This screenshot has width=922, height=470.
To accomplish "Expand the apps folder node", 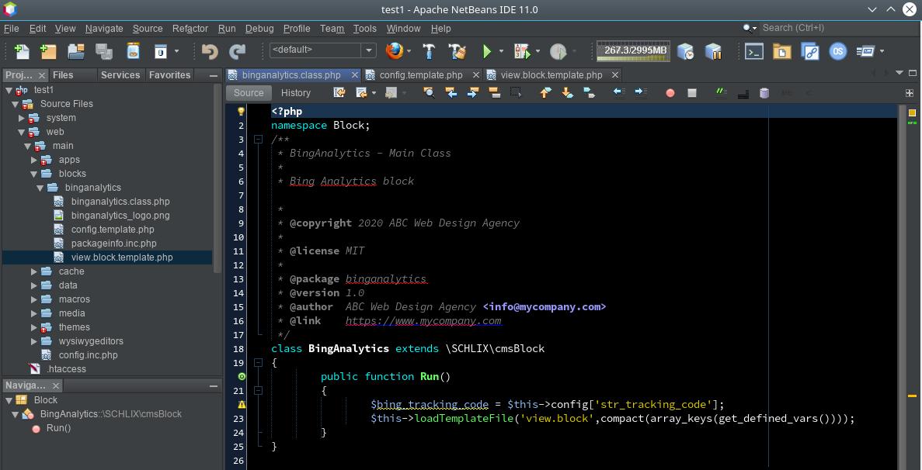I will 34,160.
